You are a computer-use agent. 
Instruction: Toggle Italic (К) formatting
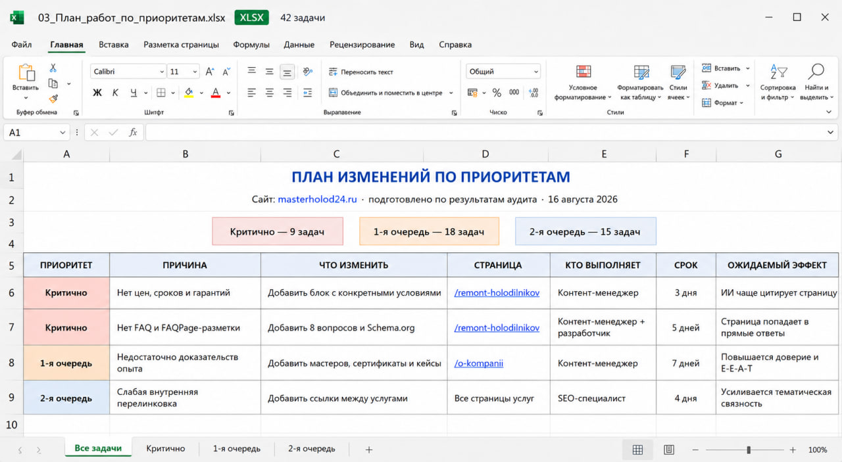click(115, 93)
